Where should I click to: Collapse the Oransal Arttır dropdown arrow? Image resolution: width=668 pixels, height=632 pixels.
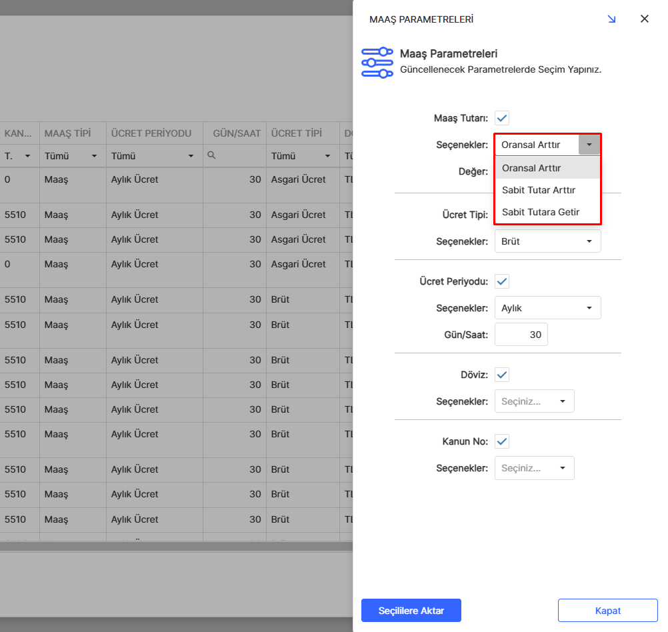tap(589, 145)
